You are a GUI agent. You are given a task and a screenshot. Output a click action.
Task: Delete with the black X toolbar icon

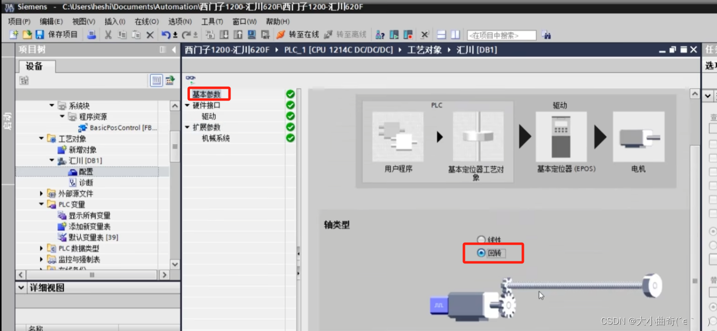tap(150, 35)
